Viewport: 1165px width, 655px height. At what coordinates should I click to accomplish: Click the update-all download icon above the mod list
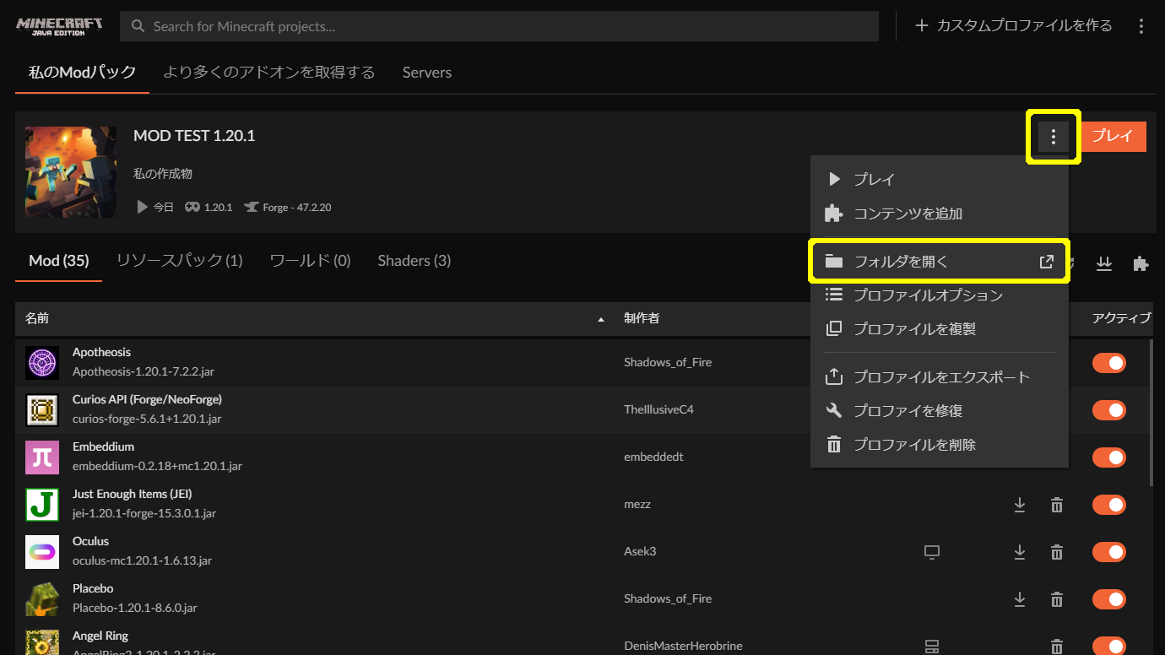[x=1103, y=263]
